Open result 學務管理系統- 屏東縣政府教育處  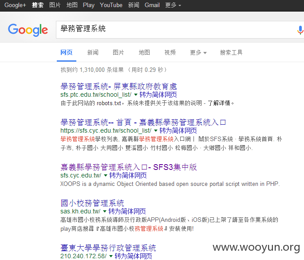pos(118,86)
